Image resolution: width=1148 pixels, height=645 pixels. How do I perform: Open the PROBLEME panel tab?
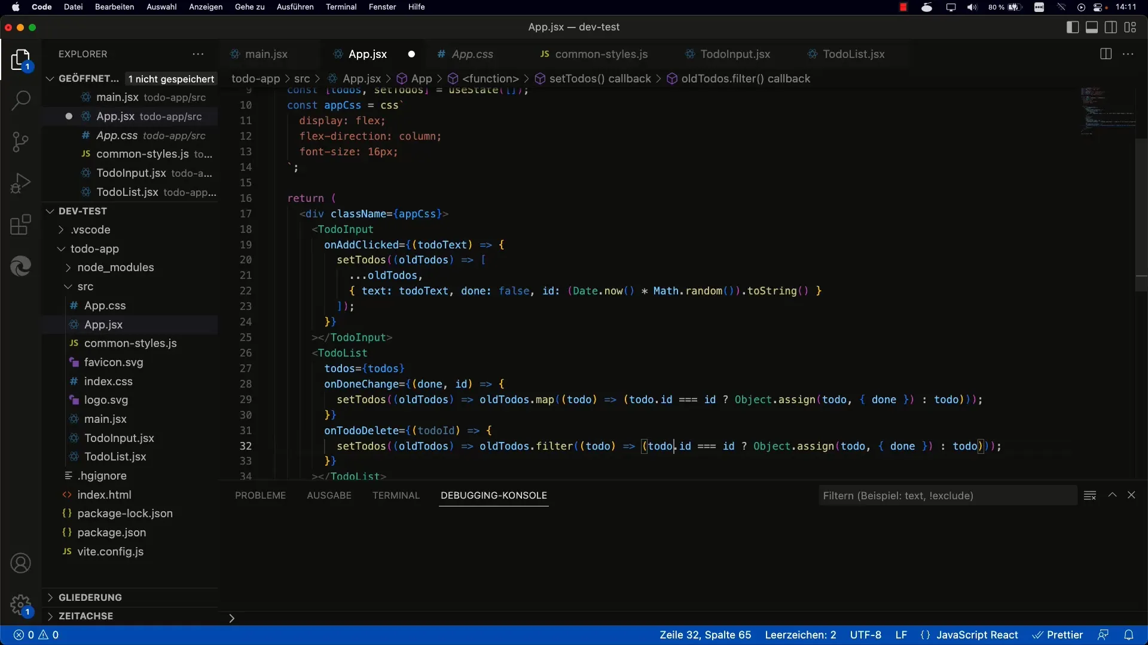(260, 495)
